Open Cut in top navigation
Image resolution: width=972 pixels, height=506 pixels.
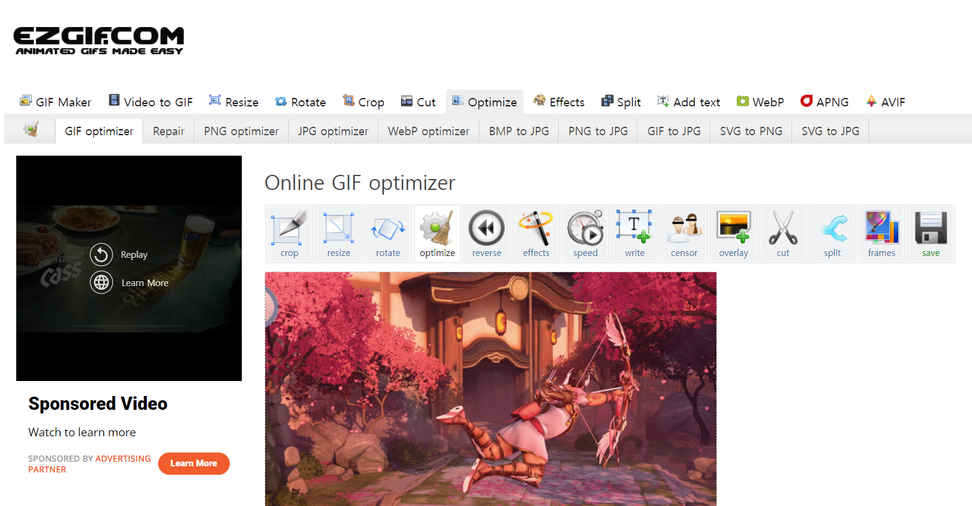(x=418, y=102)
